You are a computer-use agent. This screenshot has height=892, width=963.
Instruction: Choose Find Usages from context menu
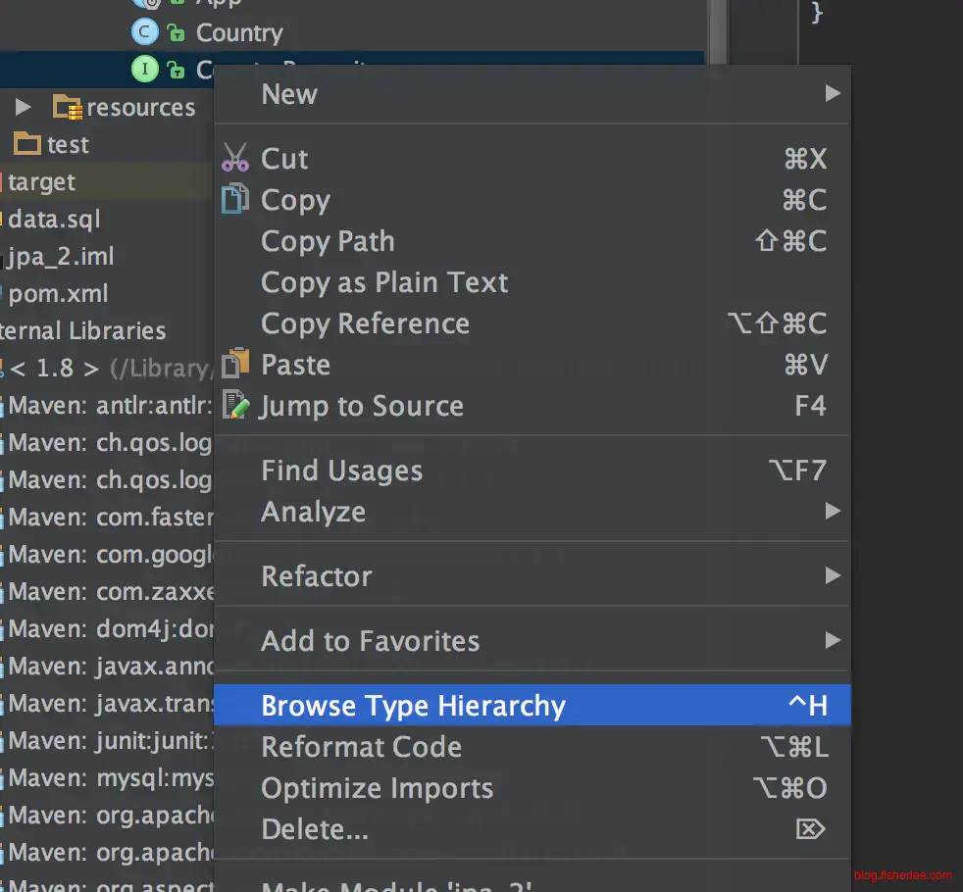point(341,471)
